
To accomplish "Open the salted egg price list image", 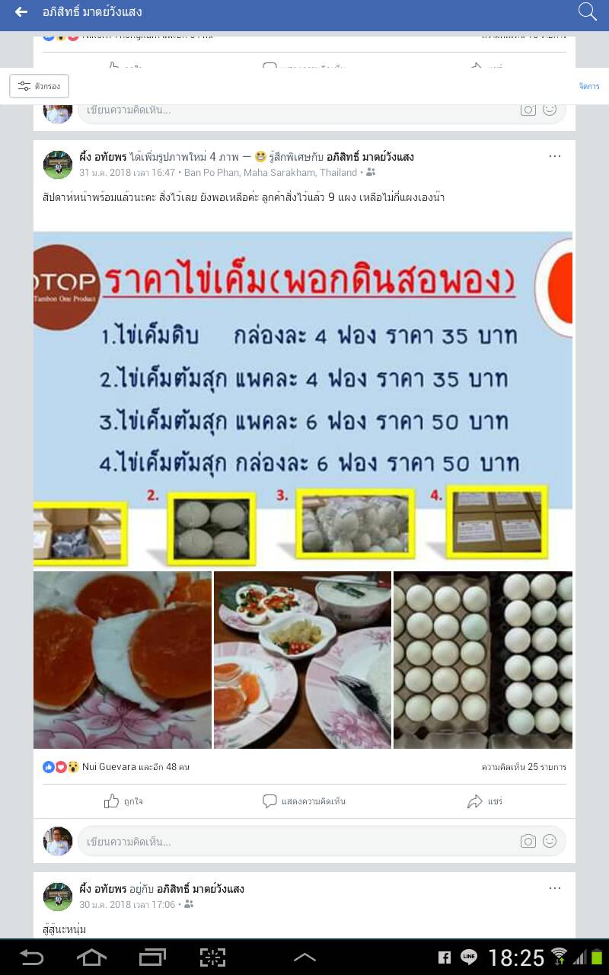I will pos(303,399).
